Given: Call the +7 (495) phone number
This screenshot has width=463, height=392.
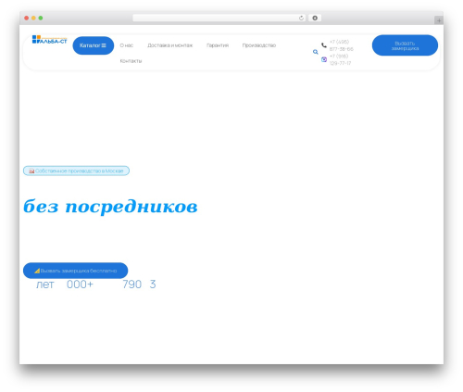Looking at the screenshot, I should tap(341, 45).
